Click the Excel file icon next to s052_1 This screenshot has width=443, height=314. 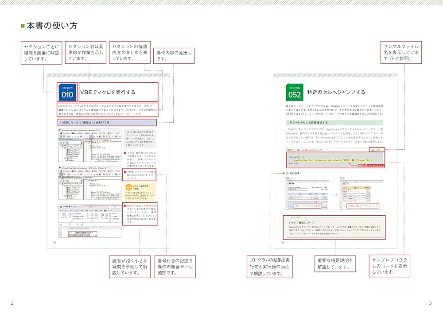tap(373, 150)
